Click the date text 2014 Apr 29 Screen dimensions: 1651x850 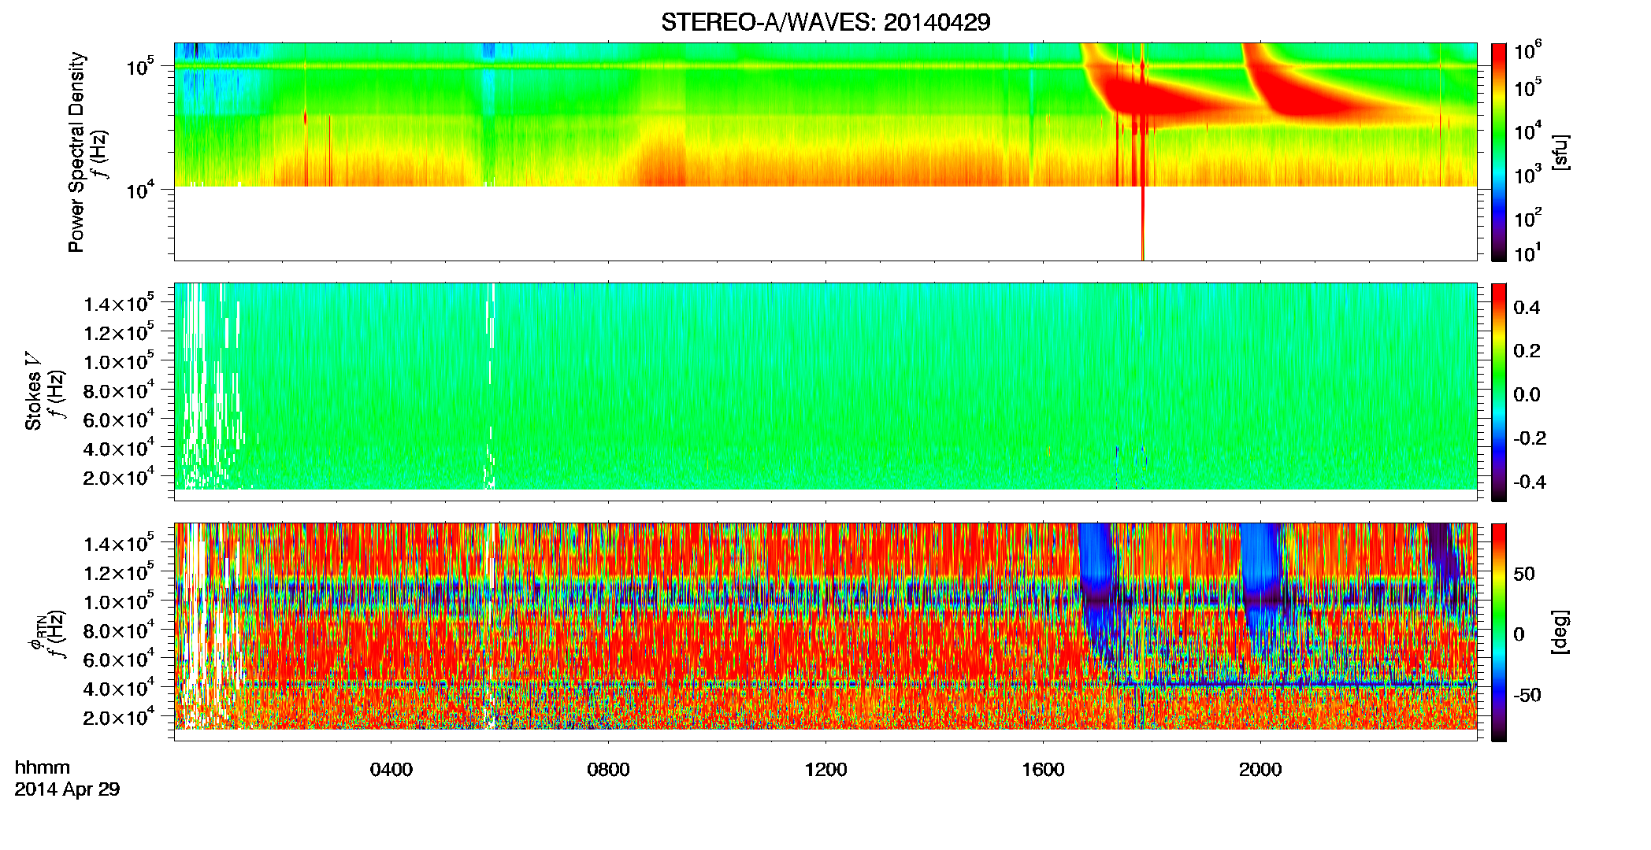67,789
